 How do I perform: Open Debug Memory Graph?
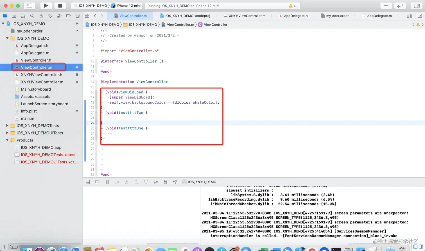(x=155, y=182)
